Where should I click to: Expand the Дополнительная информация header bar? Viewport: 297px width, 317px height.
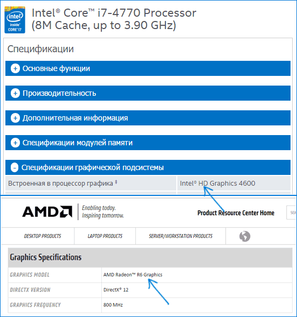coord(148,118)
